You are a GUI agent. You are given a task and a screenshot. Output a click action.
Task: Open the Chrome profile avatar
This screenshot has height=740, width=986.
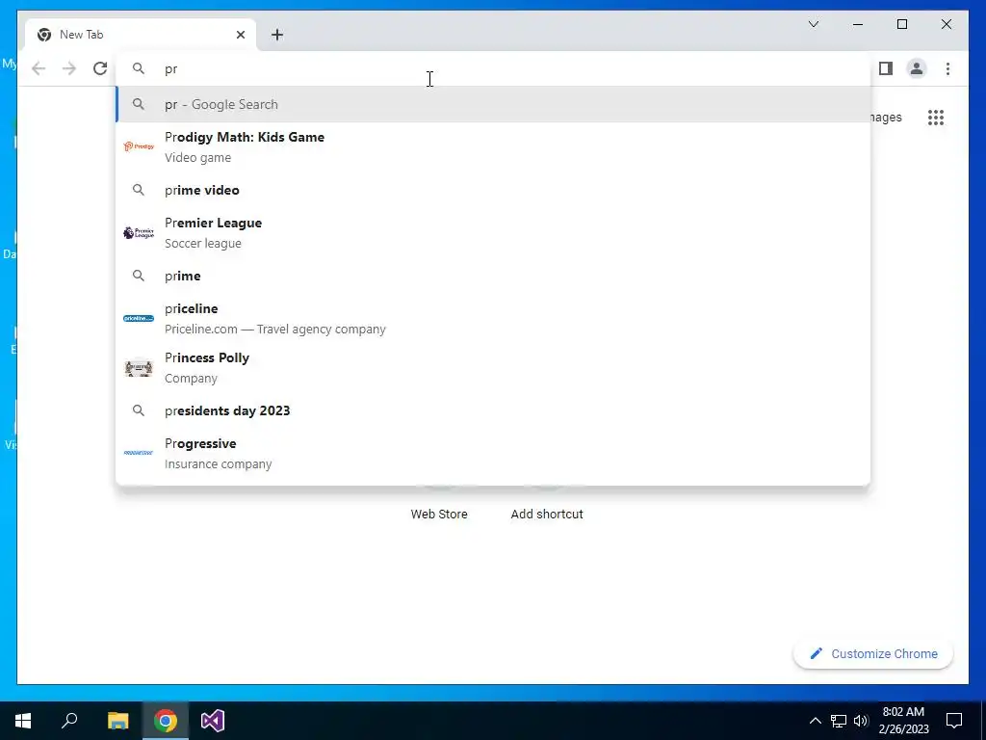point(917,68)
